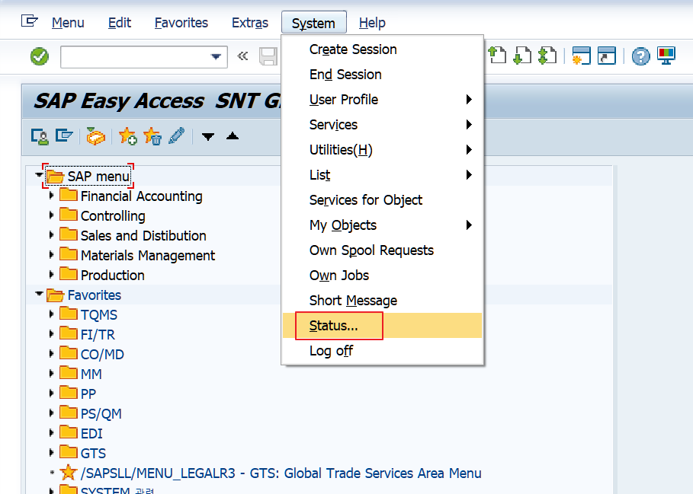Open the Help question mark icon

point(640,56)
